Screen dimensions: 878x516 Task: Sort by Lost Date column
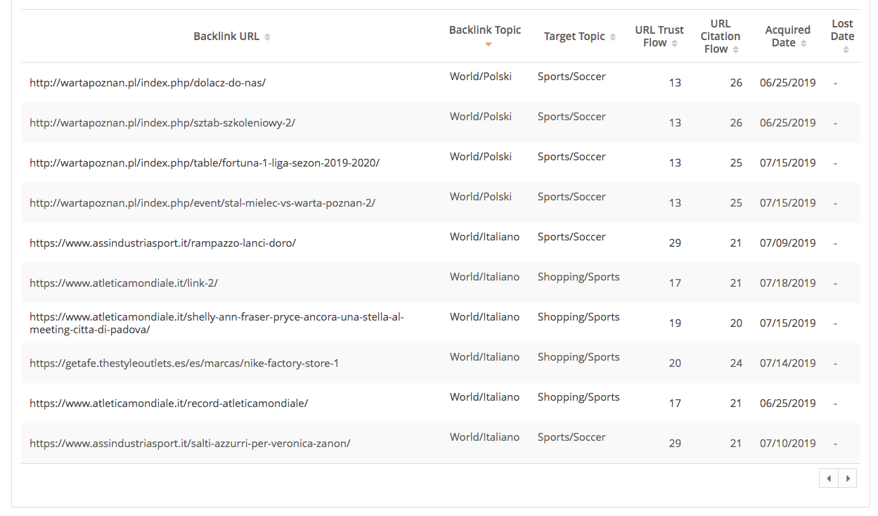point(846,49)
